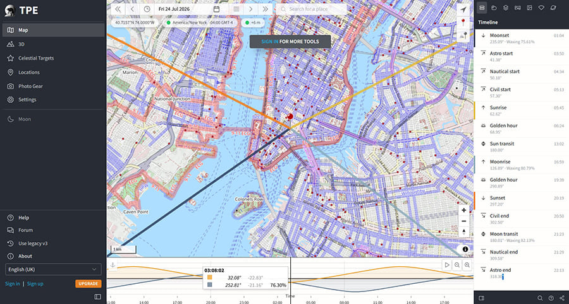Click the red primary pin button
The height and width of the screenshot is (304, 569).
pos(463,23)
